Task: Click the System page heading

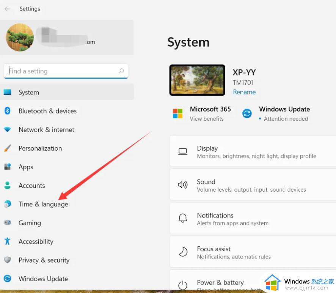Action: 188,42
